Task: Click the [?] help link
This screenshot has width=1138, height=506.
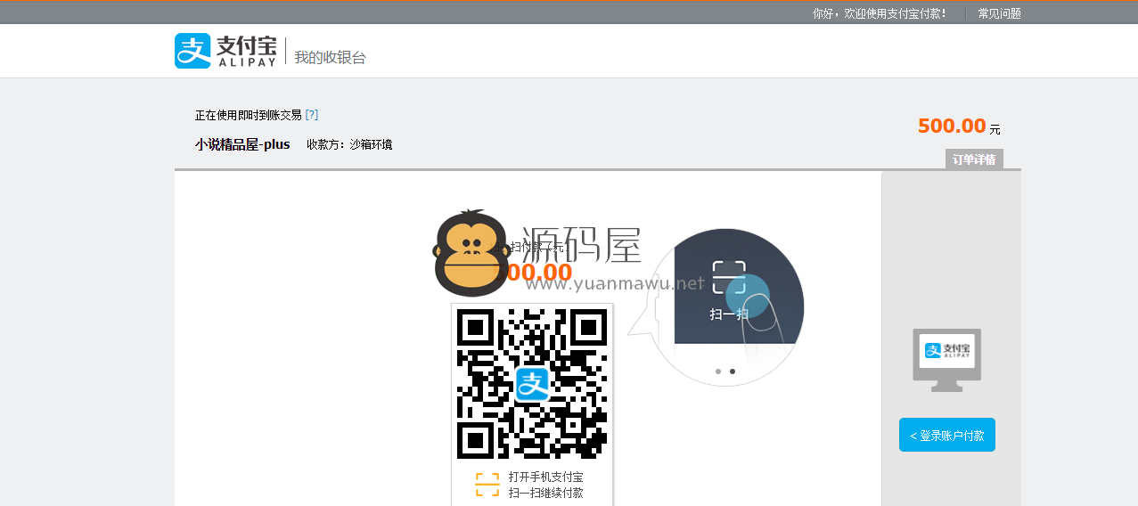Action: point(312,115)
